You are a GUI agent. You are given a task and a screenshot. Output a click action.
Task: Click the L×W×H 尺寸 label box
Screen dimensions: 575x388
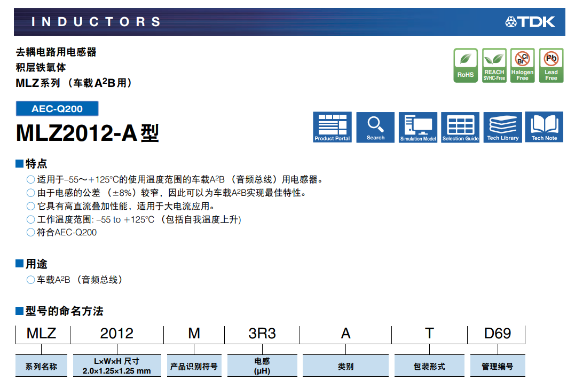click(x=117, y=366)
